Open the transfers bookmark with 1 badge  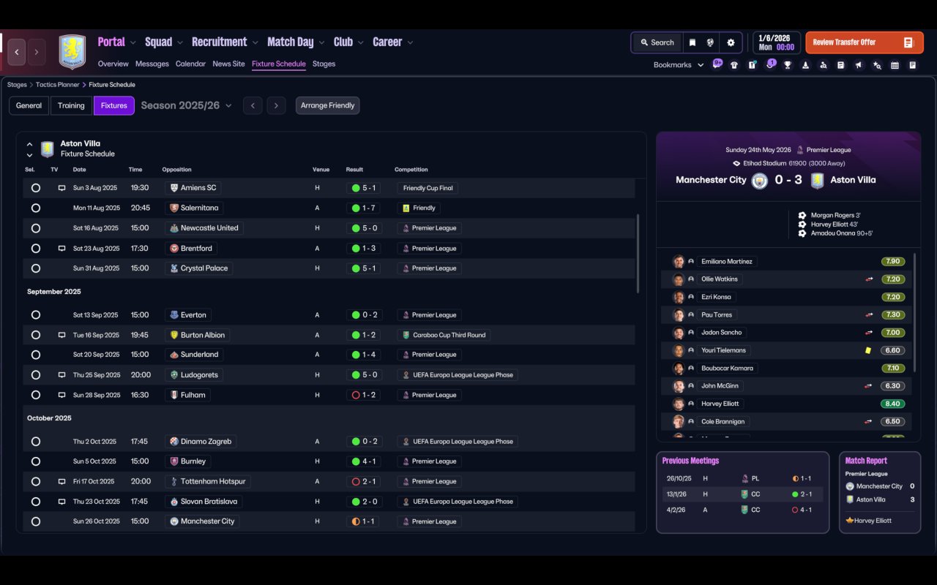click(770, 64)
